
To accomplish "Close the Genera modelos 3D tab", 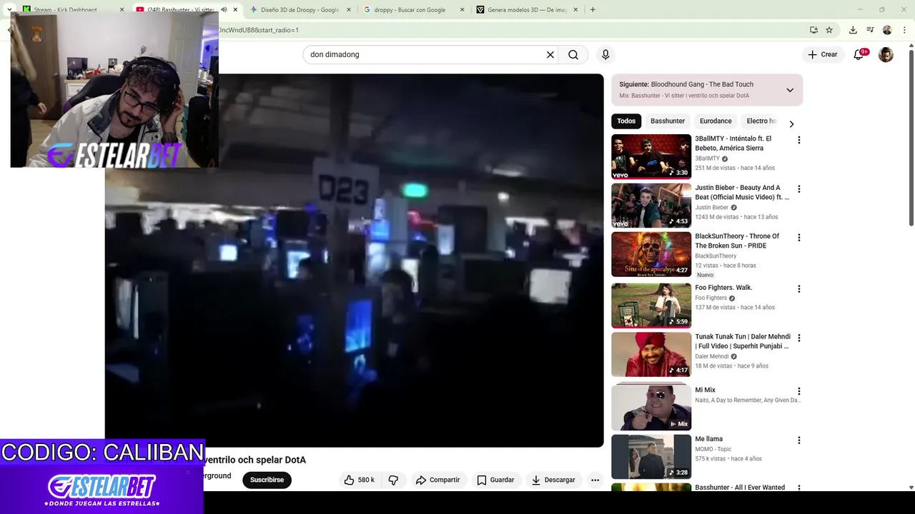I will [x=575, y=9].
